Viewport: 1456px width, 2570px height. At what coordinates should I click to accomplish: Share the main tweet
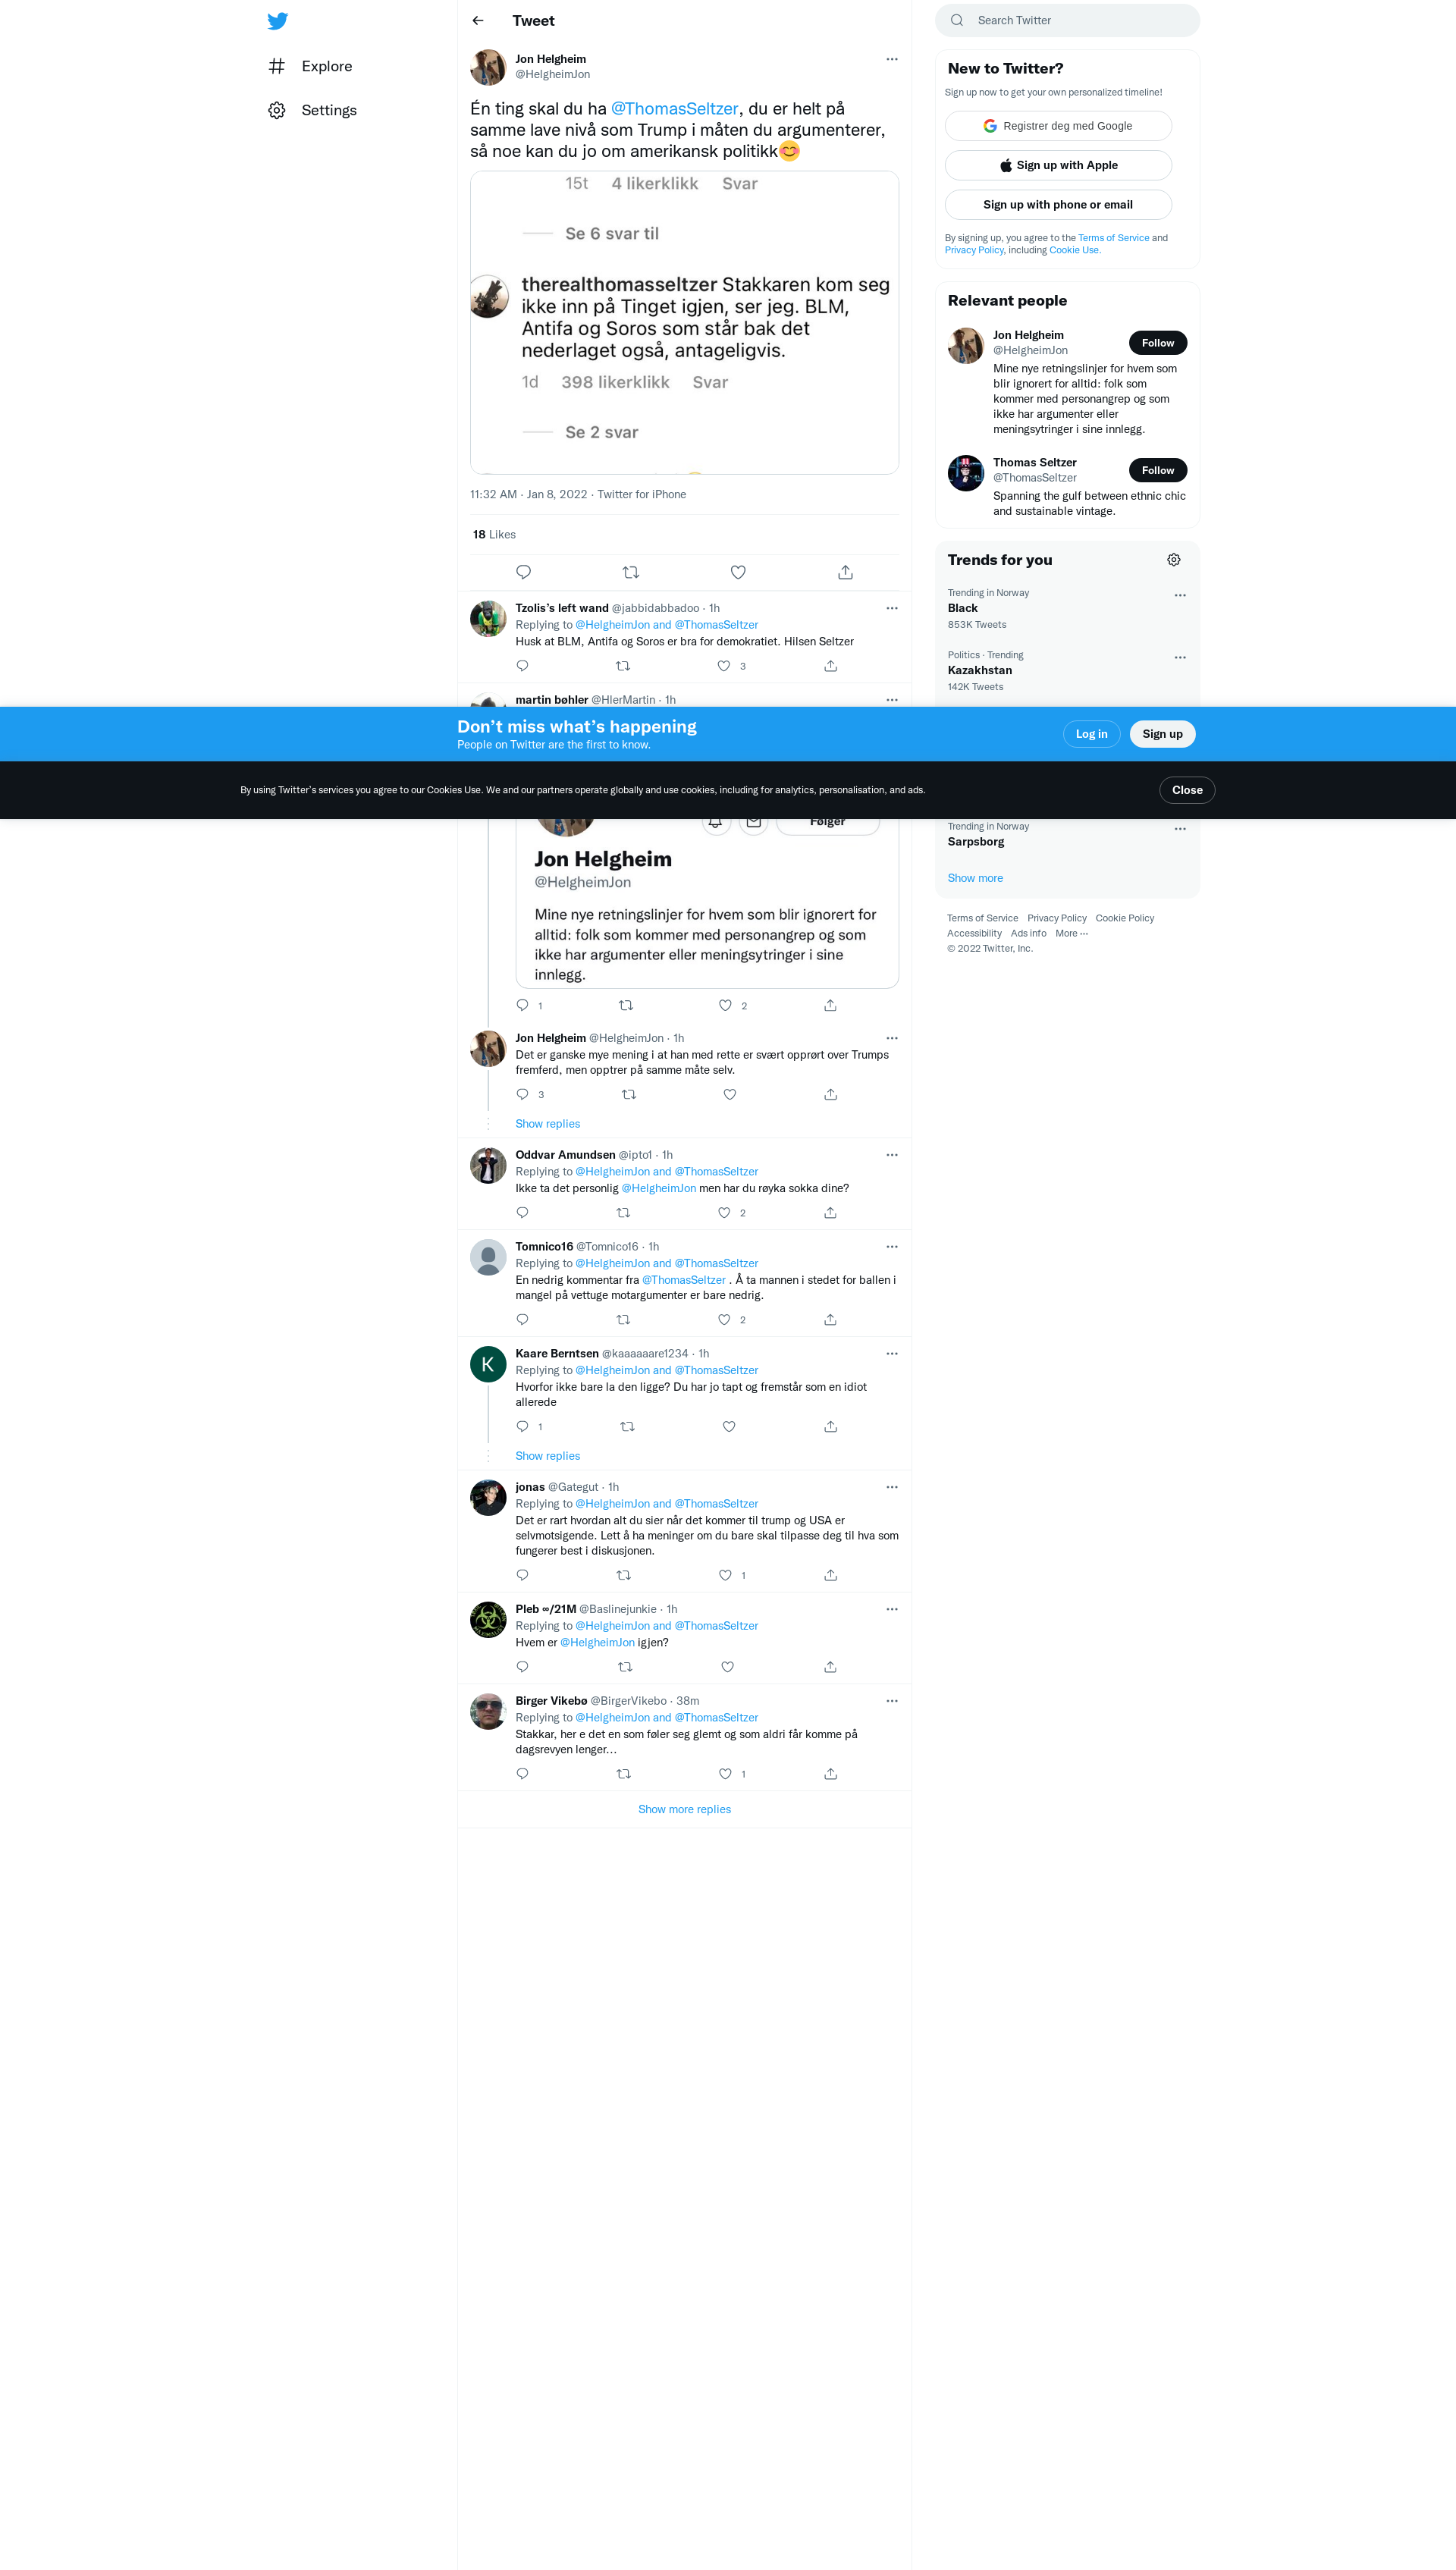click(x=845, y=572)
